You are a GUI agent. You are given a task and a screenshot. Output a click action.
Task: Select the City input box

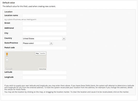pyautogui.click(x=44, y=33)
